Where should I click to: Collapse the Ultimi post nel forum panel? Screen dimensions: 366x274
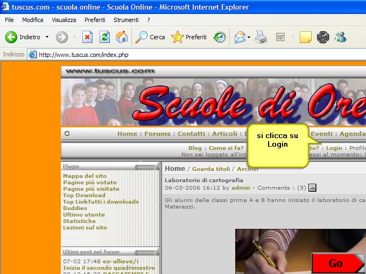point(146,253)
